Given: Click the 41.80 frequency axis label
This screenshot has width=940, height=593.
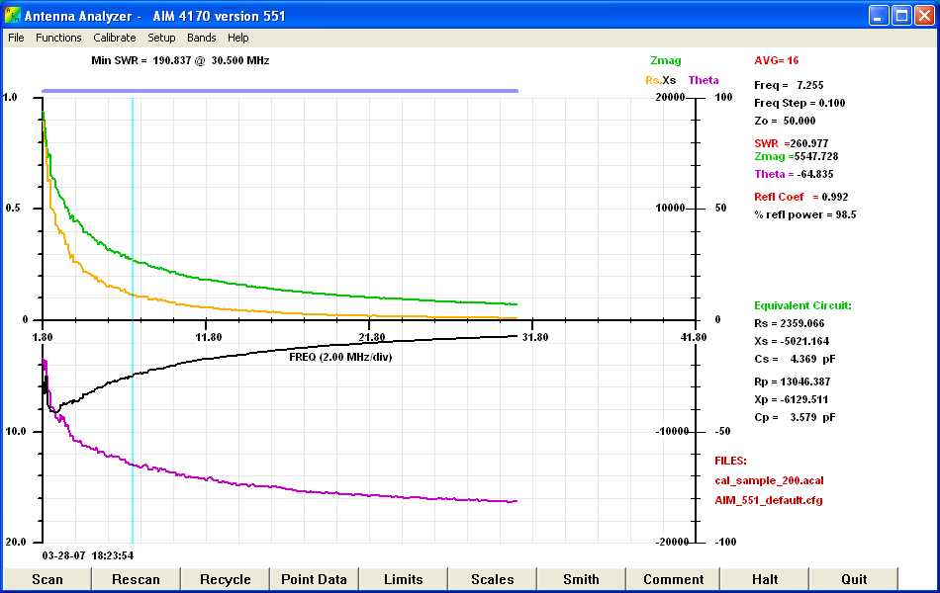Looking at the screenshot, I should (694, 337).
